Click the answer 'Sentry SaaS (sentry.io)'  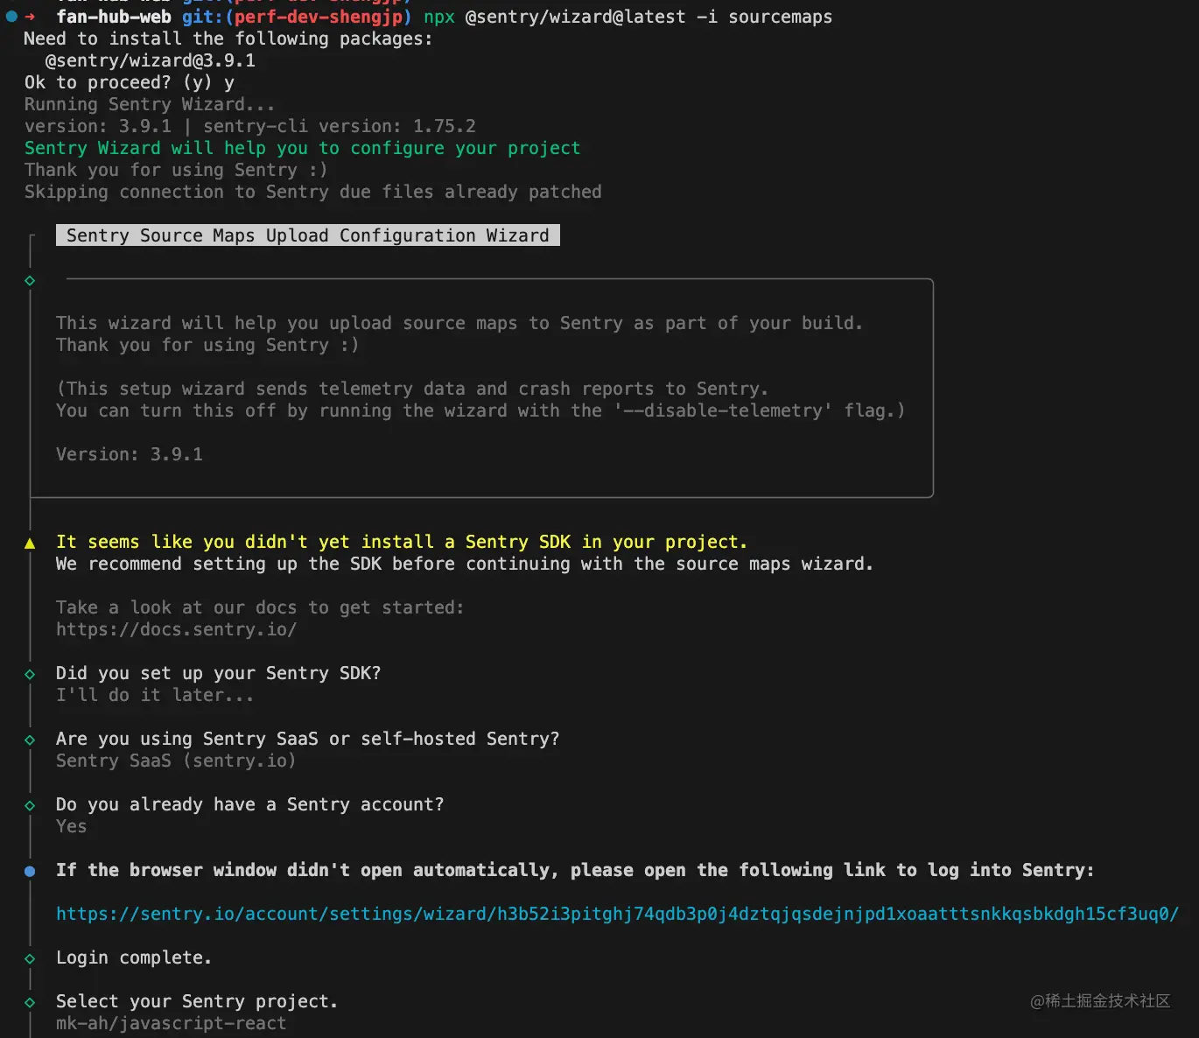(176, 761)
